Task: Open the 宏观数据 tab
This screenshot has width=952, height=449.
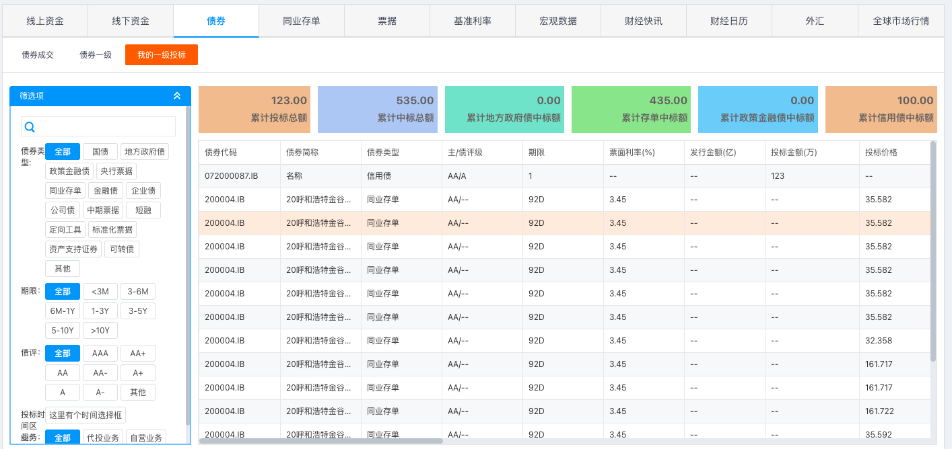Action: [x=558, y=21]
